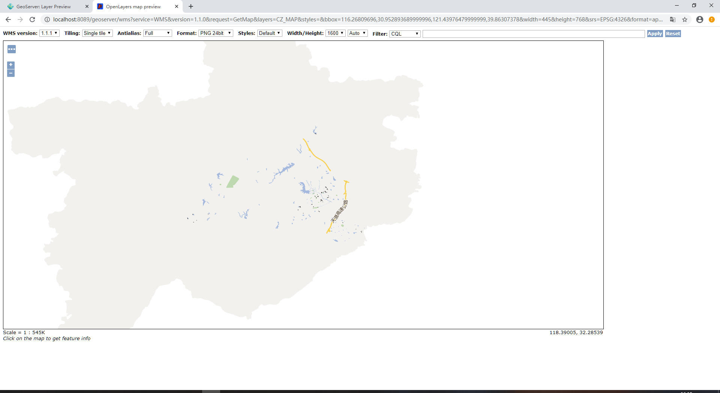720x393 pixels.
Task: Open the WMS version dropdown
Action: pyautogui.click(x=49, y=33)
